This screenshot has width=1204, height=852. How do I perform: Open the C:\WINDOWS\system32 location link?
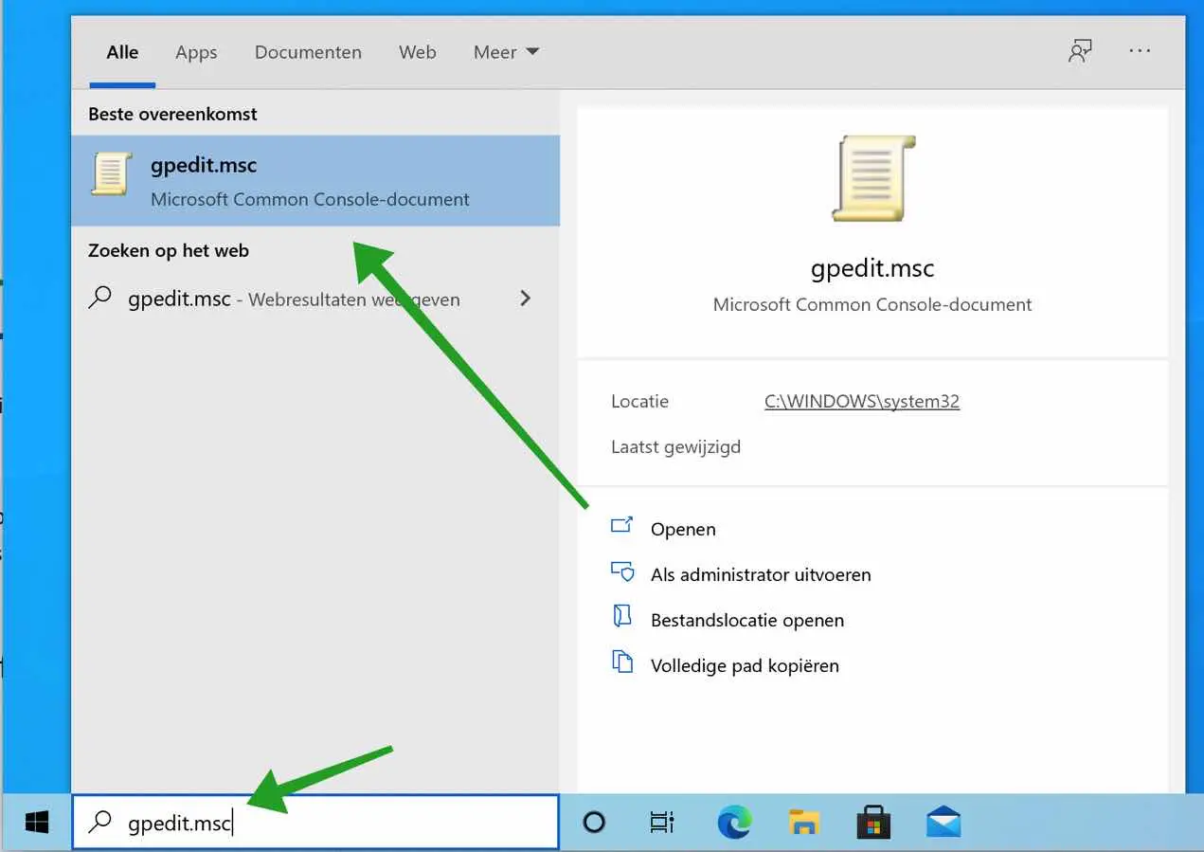pyautogui.click(x=862, y=402)
